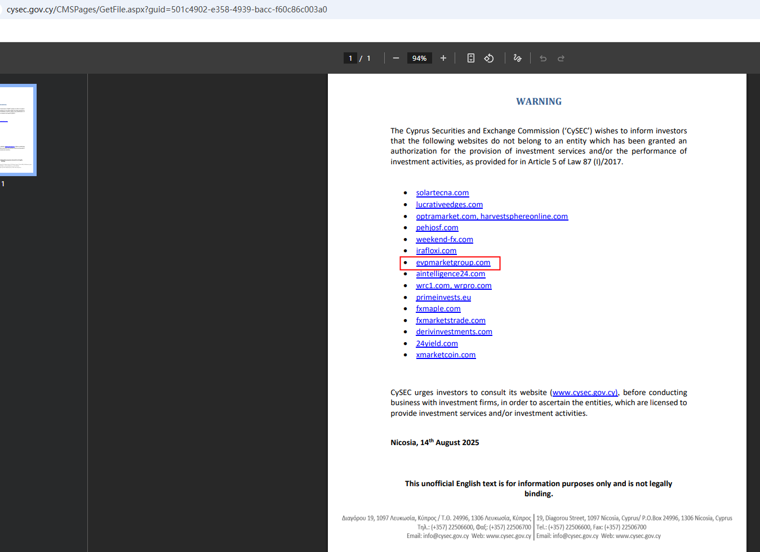Click the unofficial English text disclaimer
Image resolution: width=760 pixels, height=552 pixels.
click(539, 488)
